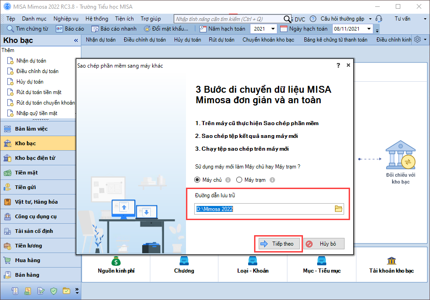Open the Nguồn kinh phí catalog
The image size is (430, 300).
pyautogui.click(x=116, y=265)
